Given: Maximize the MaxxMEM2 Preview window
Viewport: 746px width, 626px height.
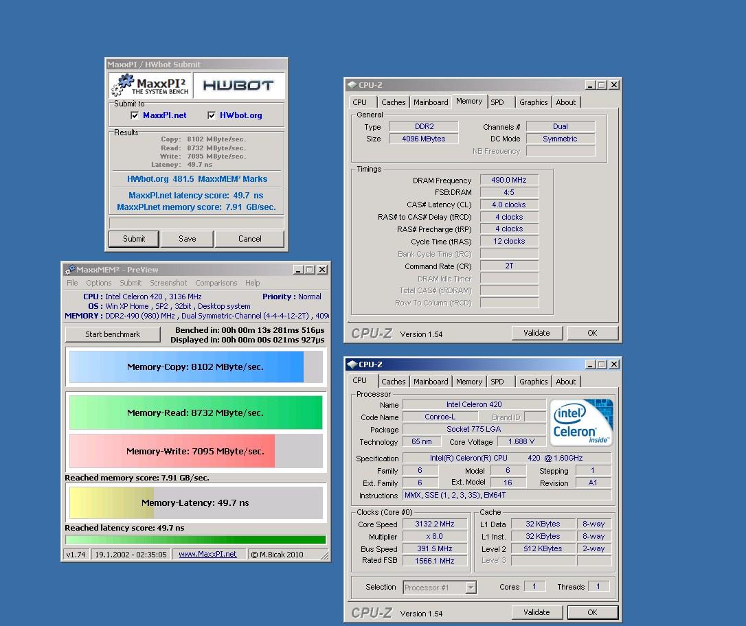Looking at the screenshot, I should click(310, 270).
